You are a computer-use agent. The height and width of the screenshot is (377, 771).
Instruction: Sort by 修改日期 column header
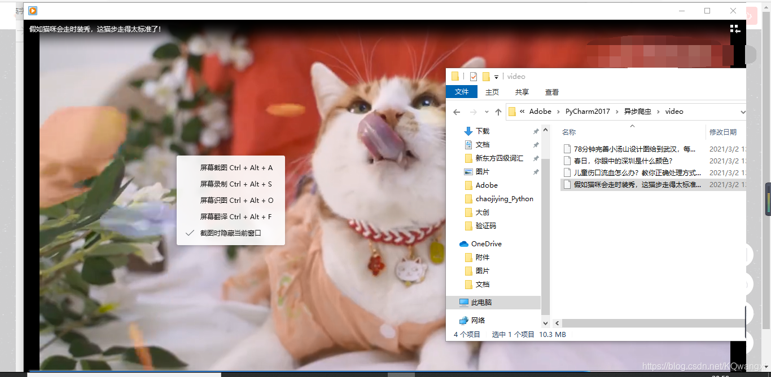tap(723, 132)
